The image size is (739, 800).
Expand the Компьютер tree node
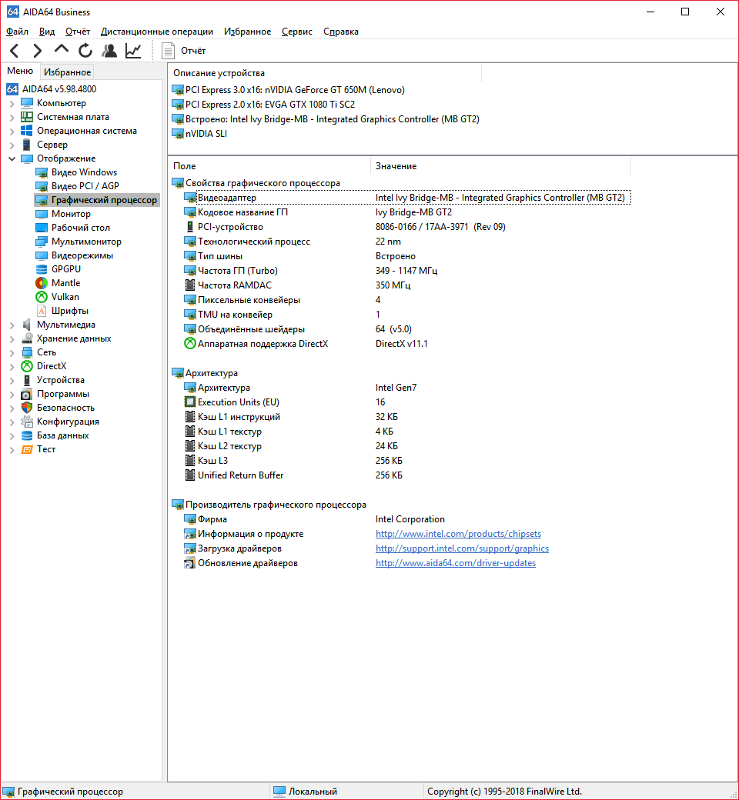(x=12, y=103)
